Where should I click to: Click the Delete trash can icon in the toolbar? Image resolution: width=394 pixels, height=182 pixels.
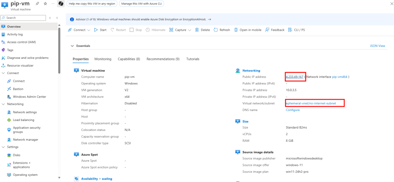[x=197, y=30]
